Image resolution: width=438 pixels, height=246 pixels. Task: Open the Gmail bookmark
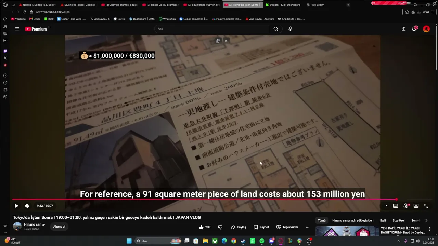[x=35, y=19]
